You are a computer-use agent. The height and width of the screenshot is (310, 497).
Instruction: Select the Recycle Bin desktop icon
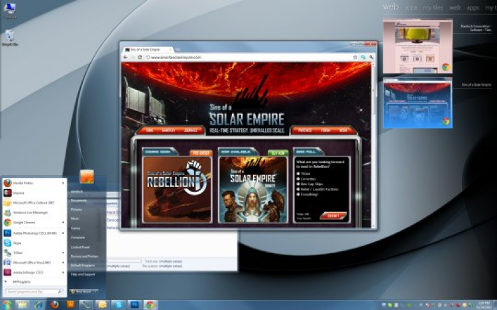tap(10, 38)
